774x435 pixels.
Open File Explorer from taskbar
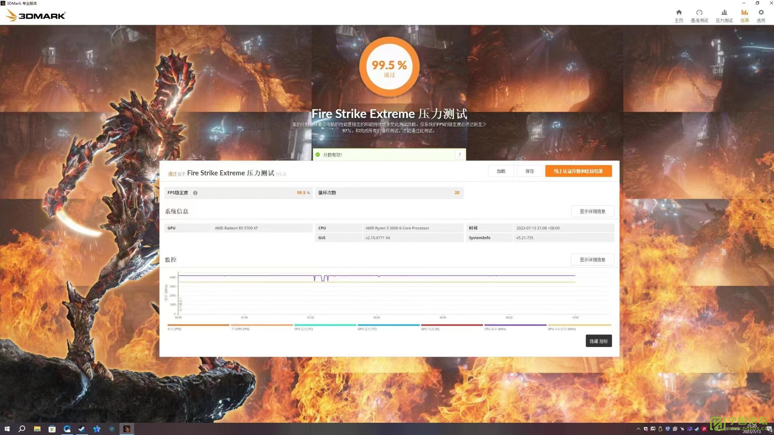[x=37, y=429]
